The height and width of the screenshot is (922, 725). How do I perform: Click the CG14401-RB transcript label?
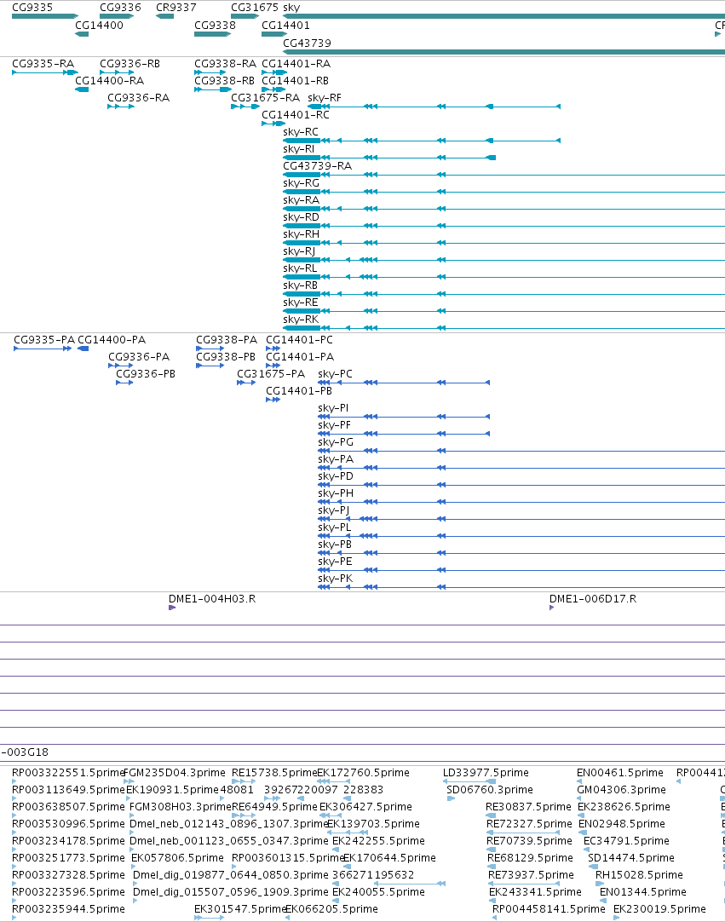(295, 81)
